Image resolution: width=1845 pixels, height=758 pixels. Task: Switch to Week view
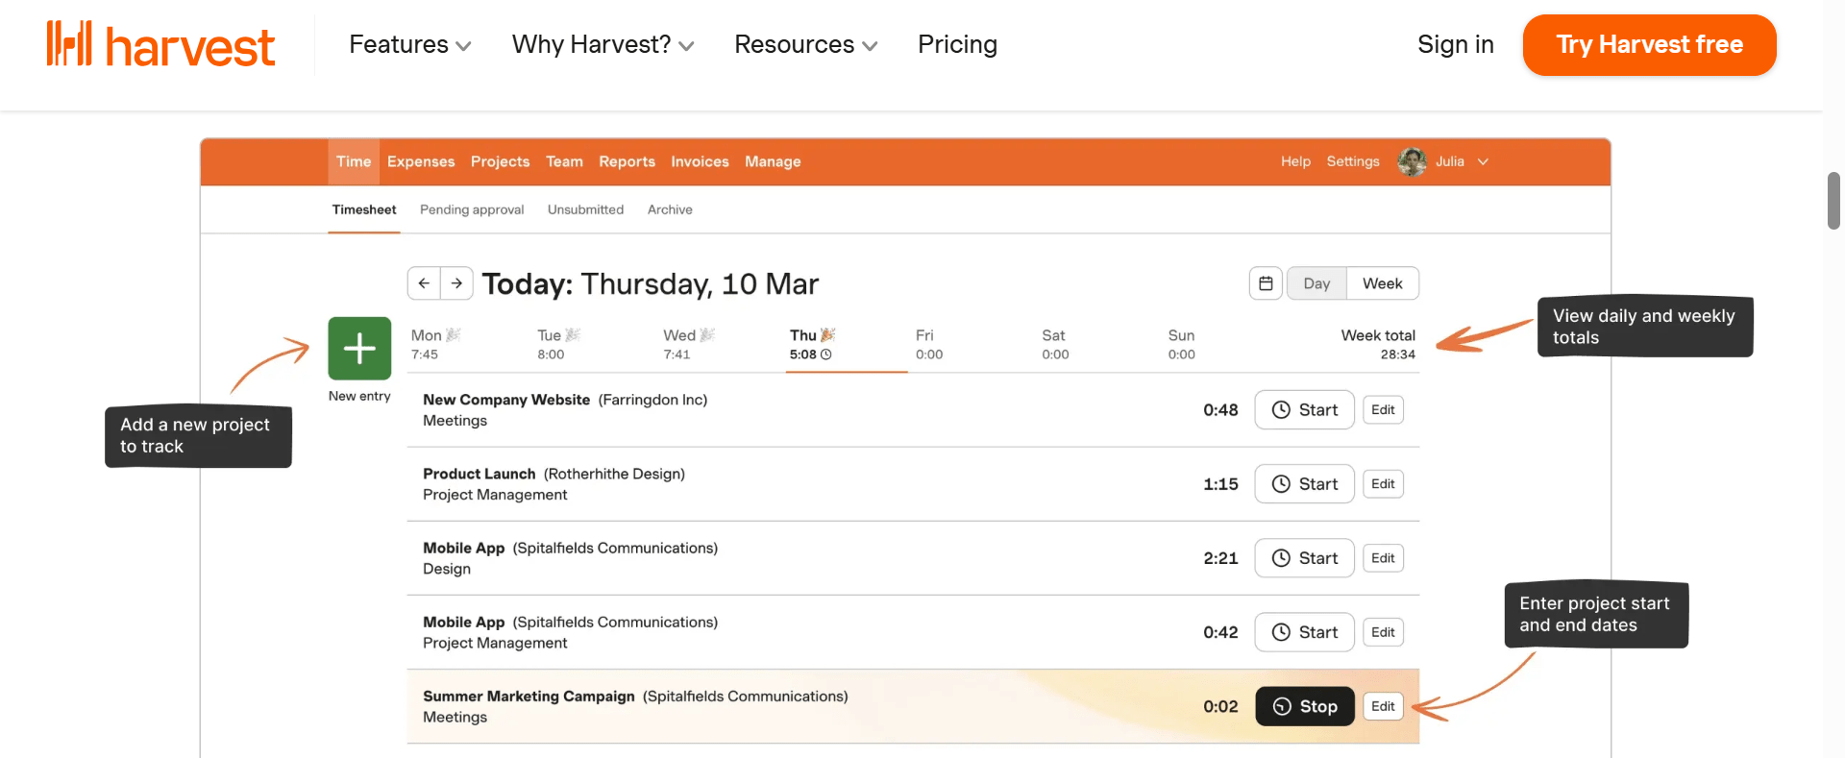(1382, 283)
